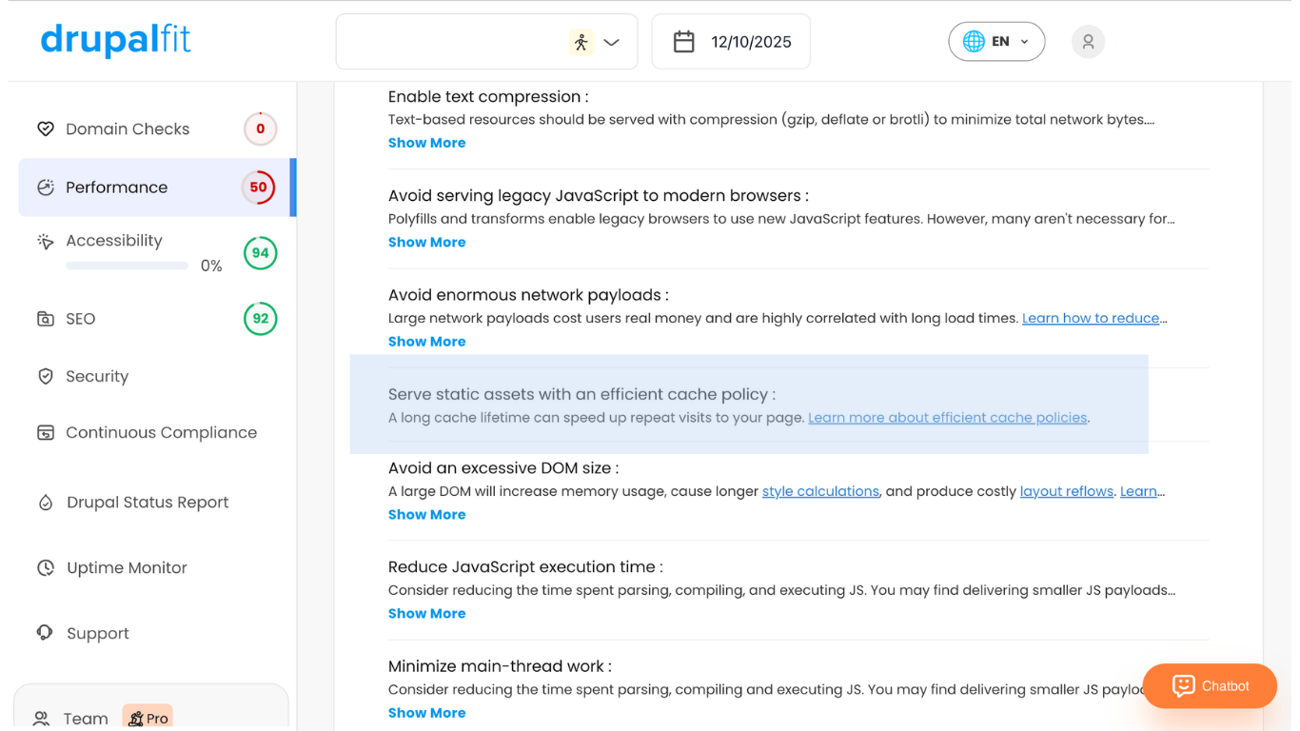Viewport: 1300px width, 731px height.
Task: Expand the site selector chevron
Action: tap(612, 42)
